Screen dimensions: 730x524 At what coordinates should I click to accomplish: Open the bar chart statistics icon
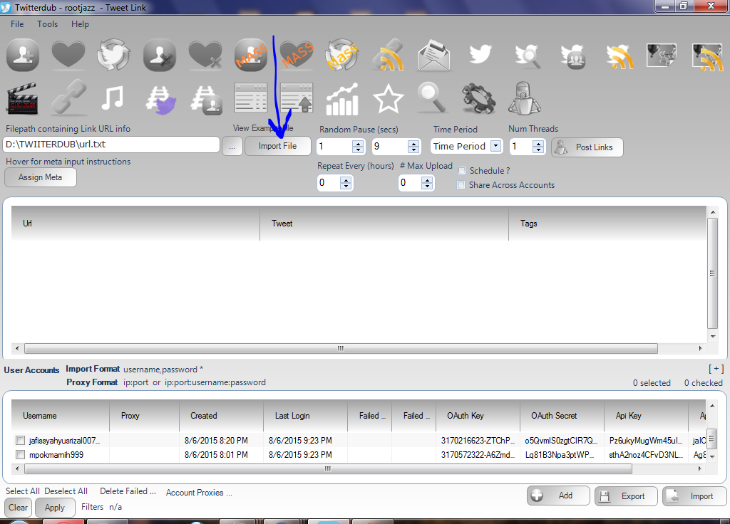coord(342,99)
